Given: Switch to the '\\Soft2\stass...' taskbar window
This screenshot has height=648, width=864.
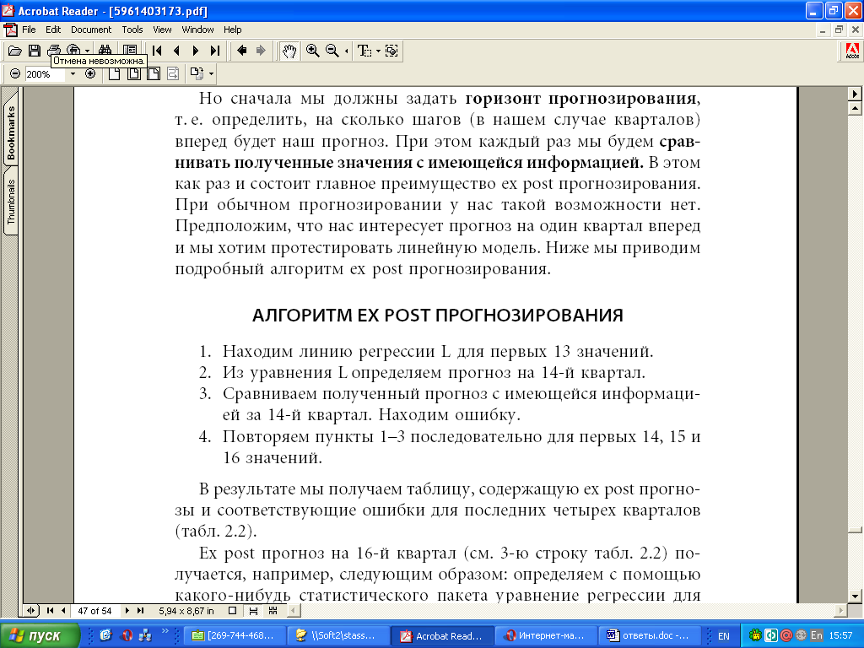Looking at the screenshot, I should (339, 636).
